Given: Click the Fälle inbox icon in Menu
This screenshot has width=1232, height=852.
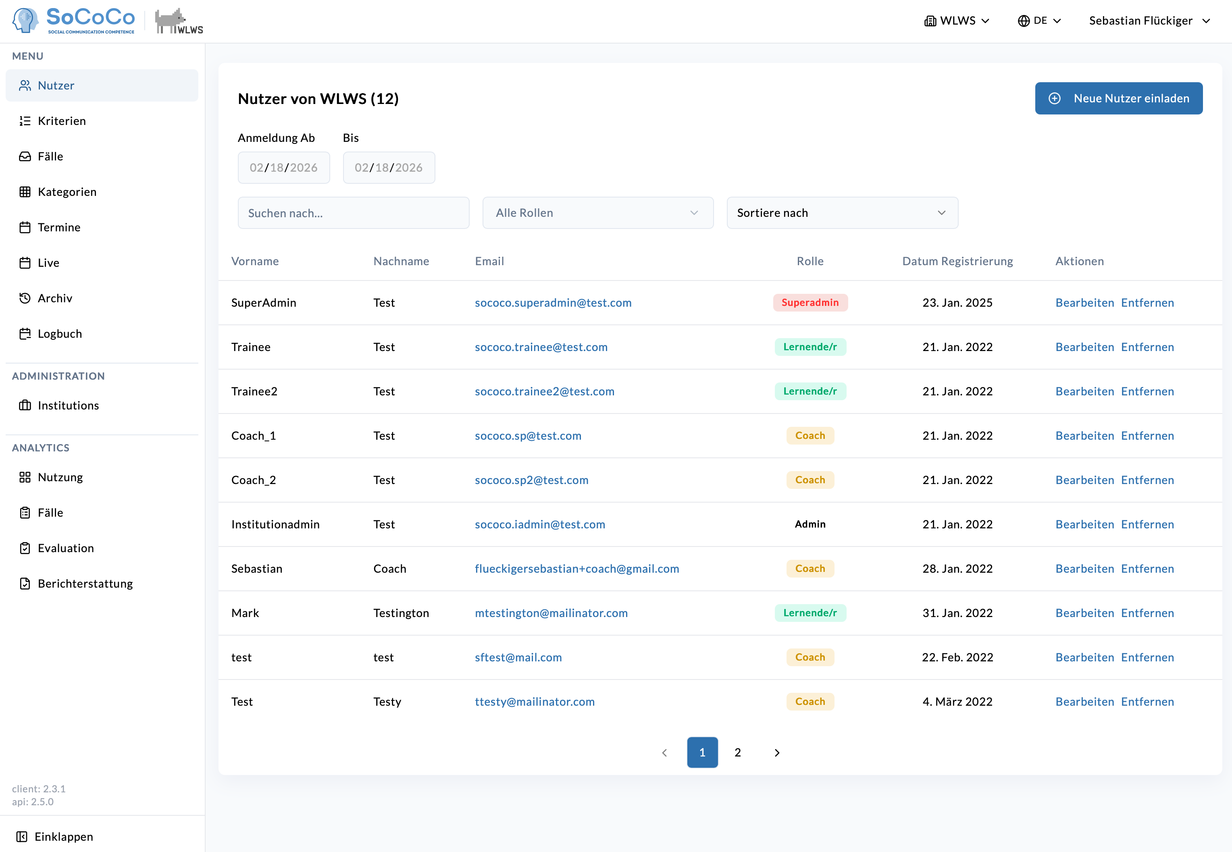Looking at the screenshot, I should click(x=25, y=156).
